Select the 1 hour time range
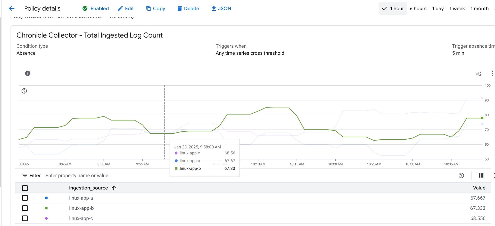The image size is (495, 226). [393, 9]
